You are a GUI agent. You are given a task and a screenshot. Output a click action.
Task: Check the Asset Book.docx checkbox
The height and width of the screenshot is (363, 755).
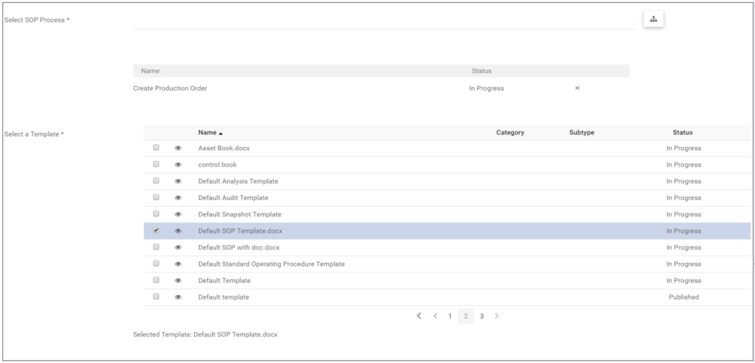pos(156,148)
